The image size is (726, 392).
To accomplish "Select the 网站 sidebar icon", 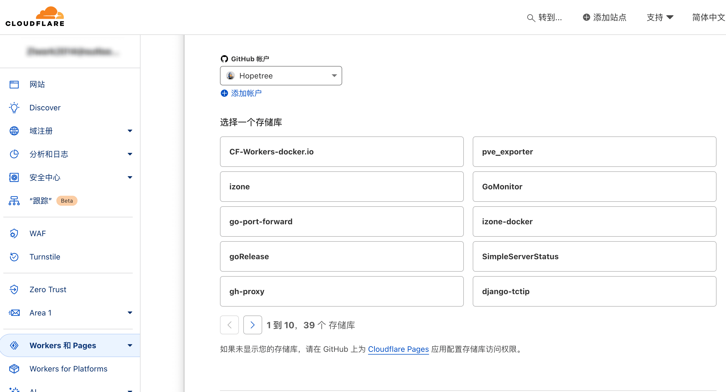I will click(14, 84).
